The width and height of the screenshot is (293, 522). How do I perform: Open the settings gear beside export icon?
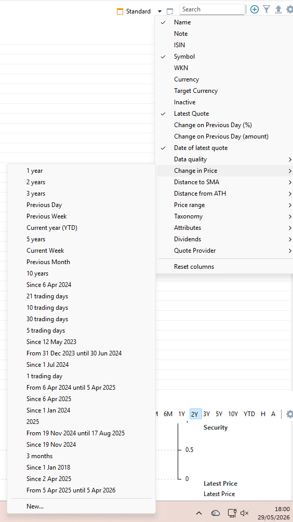tap(290, 9)
